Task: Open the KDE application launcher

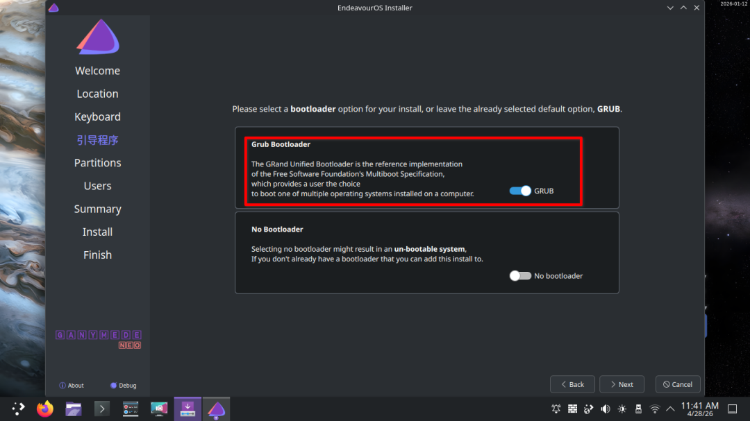Action: tap(18, 409)
